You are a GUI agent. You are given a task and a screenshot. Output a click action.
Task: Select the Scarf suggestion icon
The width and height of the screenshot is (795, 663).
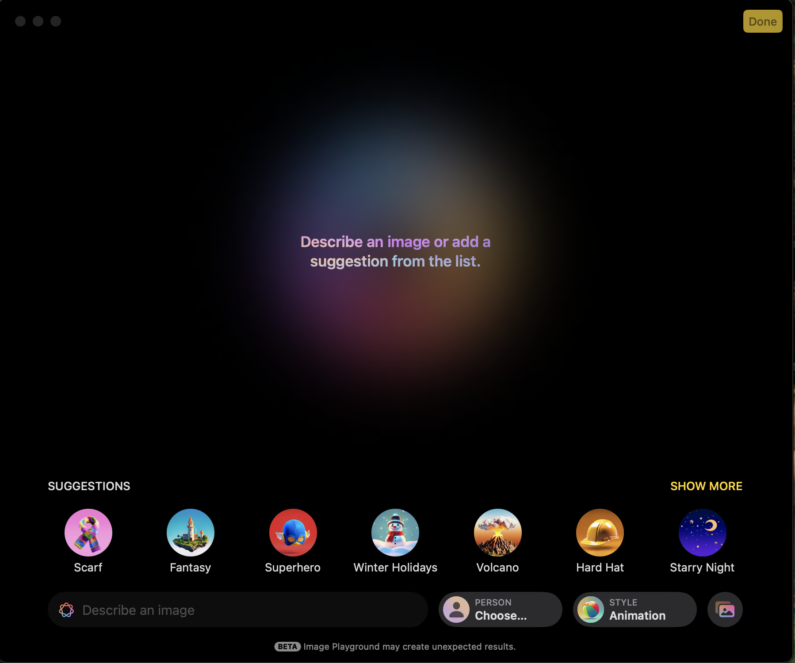click(88, 532)
